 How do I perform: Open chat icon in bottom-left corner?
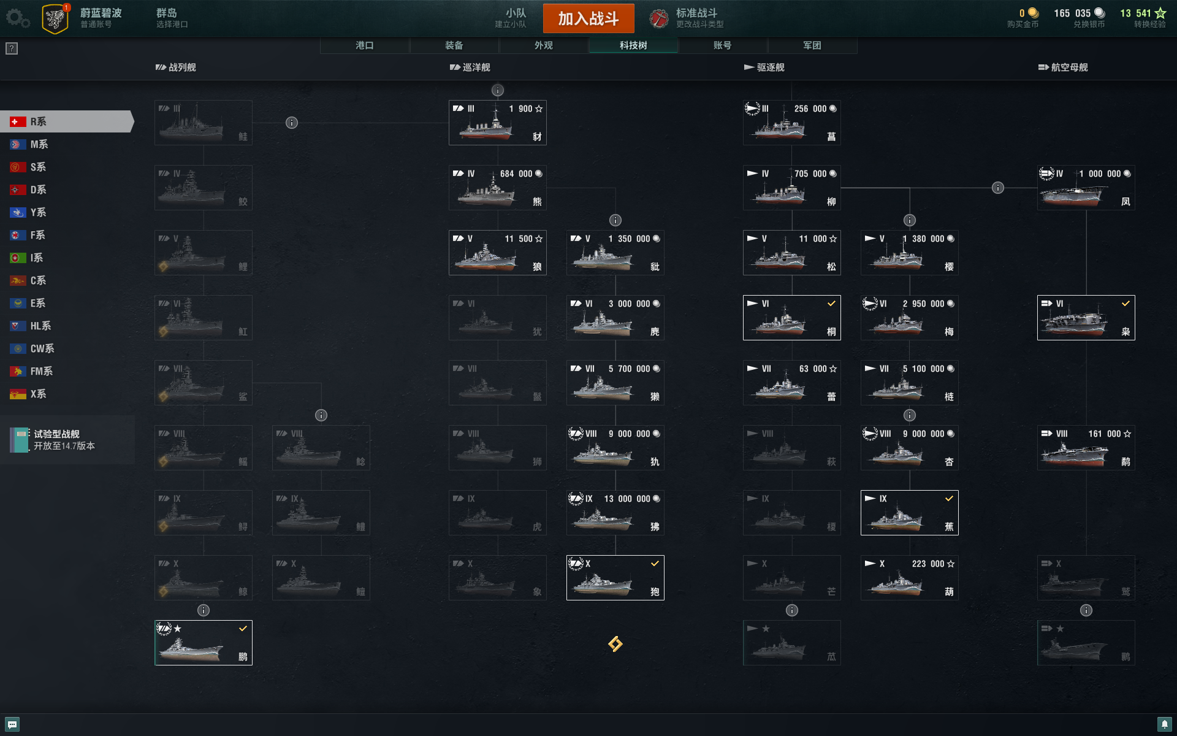coord(12,724)
